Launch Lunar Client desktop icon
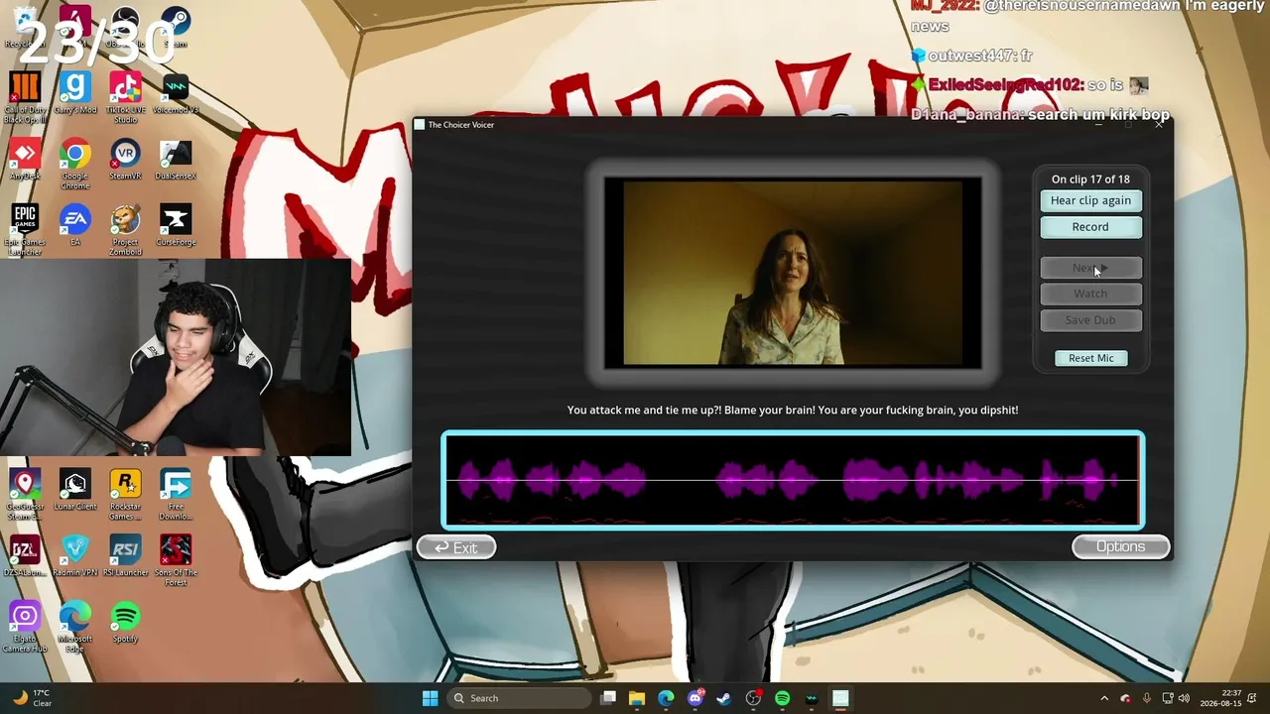 click(74, 490)
